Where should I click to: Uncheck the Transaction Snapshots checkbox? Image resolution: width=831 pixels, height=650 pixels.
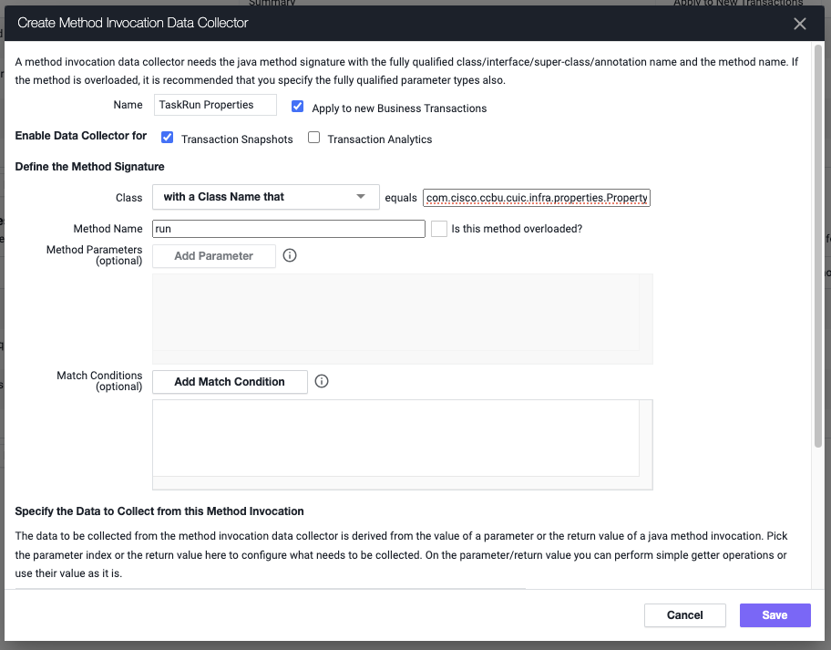tap(167, 138)
